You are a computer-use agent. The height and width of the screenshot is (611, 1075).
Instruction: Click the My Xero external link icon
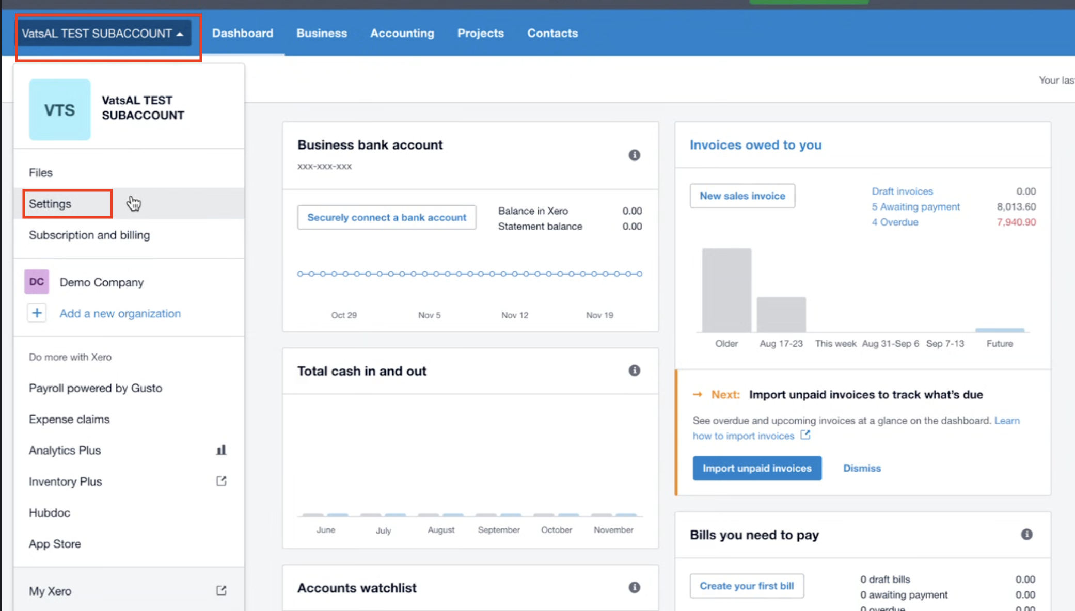coord(221,590)
